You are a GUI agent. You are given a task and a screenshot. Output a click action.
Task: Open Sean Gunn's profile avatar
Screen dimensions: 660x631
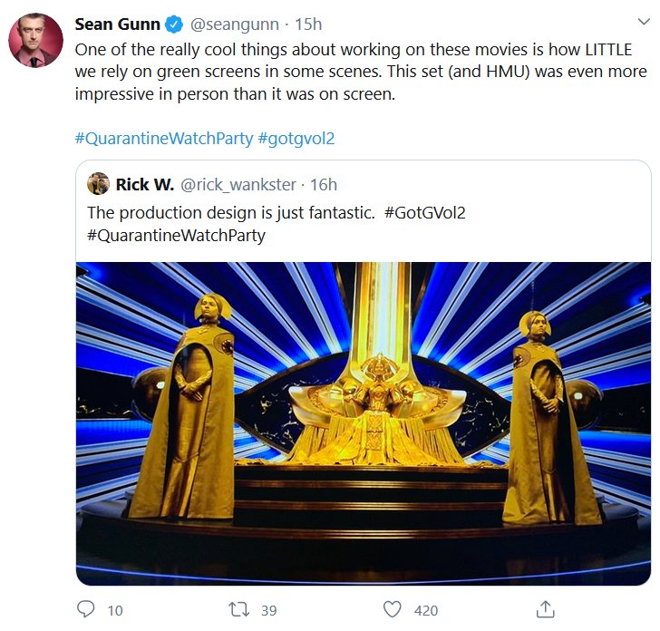pyautogui.click(x=35, y=40)
